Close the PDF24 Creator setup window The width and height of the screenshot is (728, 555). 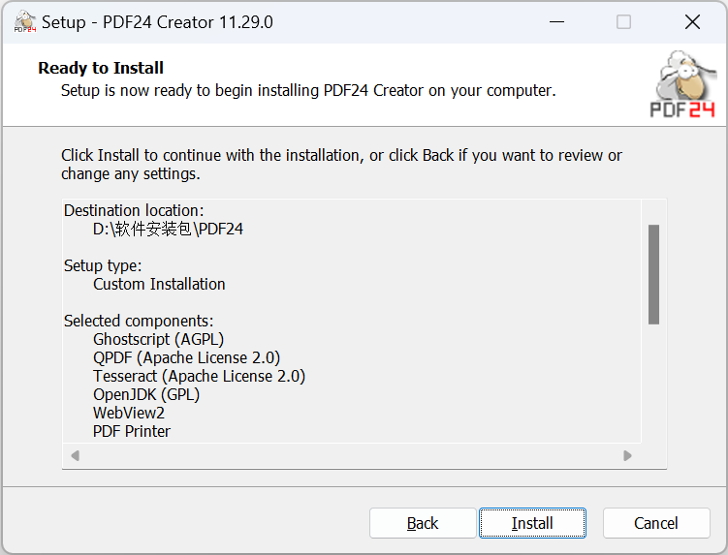(691, 22)
